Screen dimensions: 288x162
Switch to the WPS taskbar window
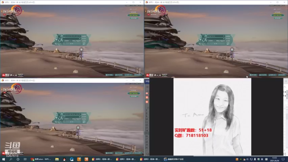(41, 159)
